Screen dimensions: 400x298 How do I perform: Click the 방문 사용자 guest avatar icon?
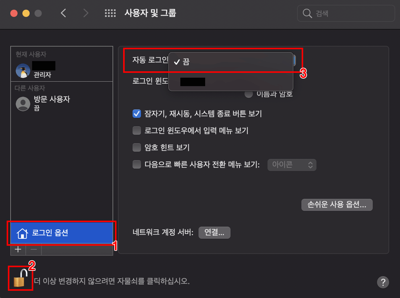point(23,104)
